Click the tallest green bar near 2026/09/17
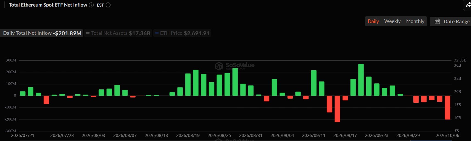471x141 pixels. (x=361, y=80)
